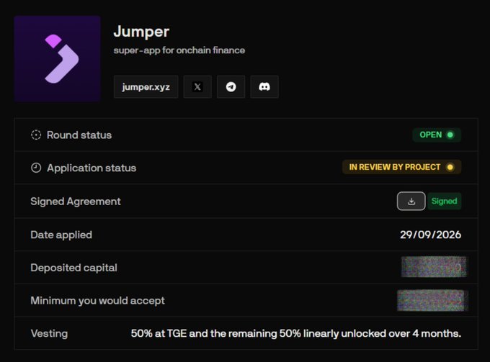Image resolution: width=490 pixels, height=362 pixels.
Task: Click the green Signed label
Action: coord(444,201)
